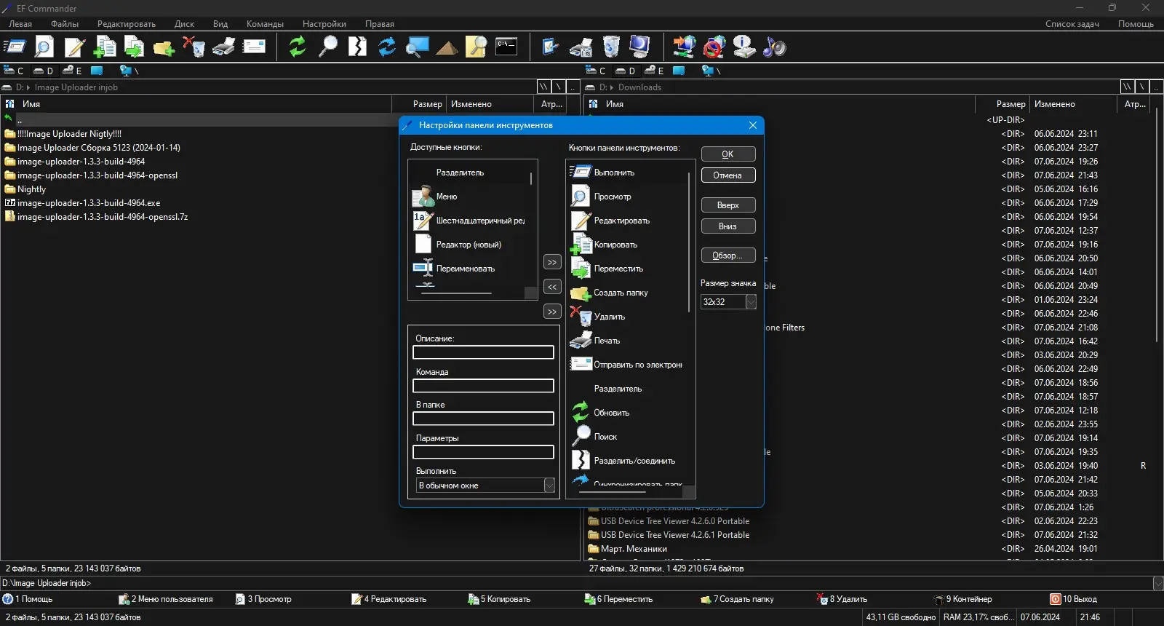Viewport: 1164px width, 626px height.
Task: Click the disk information toolbar icon
Action: click(744, 47)
